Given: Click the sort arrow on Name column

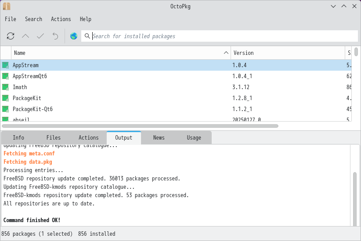Looking at the screenshot, I should pos(226,53).
